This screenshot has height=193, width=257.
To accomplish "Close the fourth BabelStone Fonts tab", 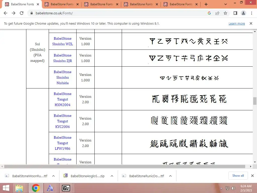I will tap(157, 4).
